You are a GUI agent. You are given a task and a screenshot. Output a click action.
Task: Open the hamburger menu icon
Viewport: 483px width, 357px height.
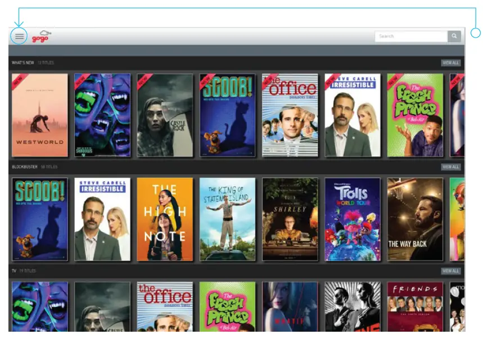(x=19, y=37)
